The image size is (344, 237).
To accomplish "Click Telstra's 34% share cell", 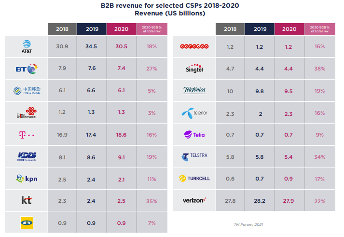I will point(320,157).
